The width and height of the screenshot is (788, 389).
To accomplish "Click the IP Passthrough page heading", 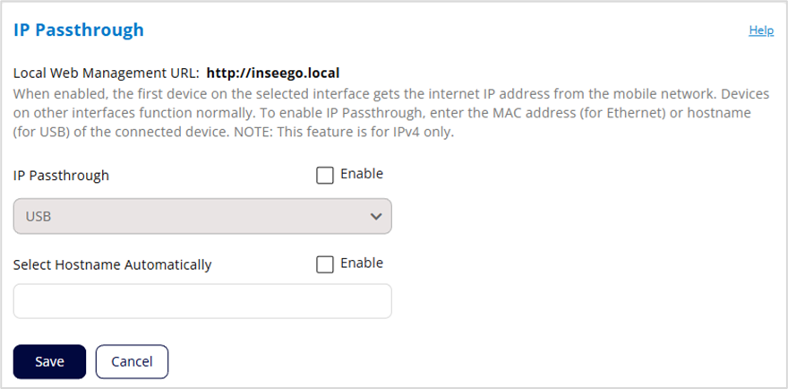I will coord(79,30).
